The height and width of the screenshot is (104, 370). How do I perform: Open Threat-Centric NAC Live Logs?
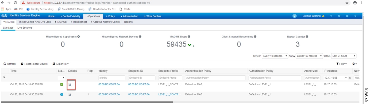click(x=35, y=22)
